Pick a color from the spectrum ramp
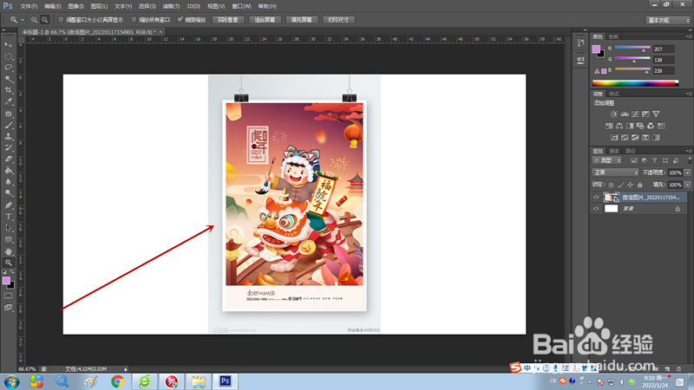 tap(635, 83)
